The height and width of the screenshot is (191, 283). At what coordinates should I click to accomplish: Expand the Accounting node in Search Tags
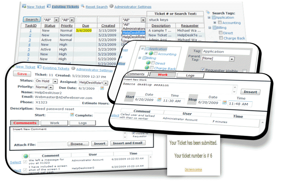click(x=215, y=23)
